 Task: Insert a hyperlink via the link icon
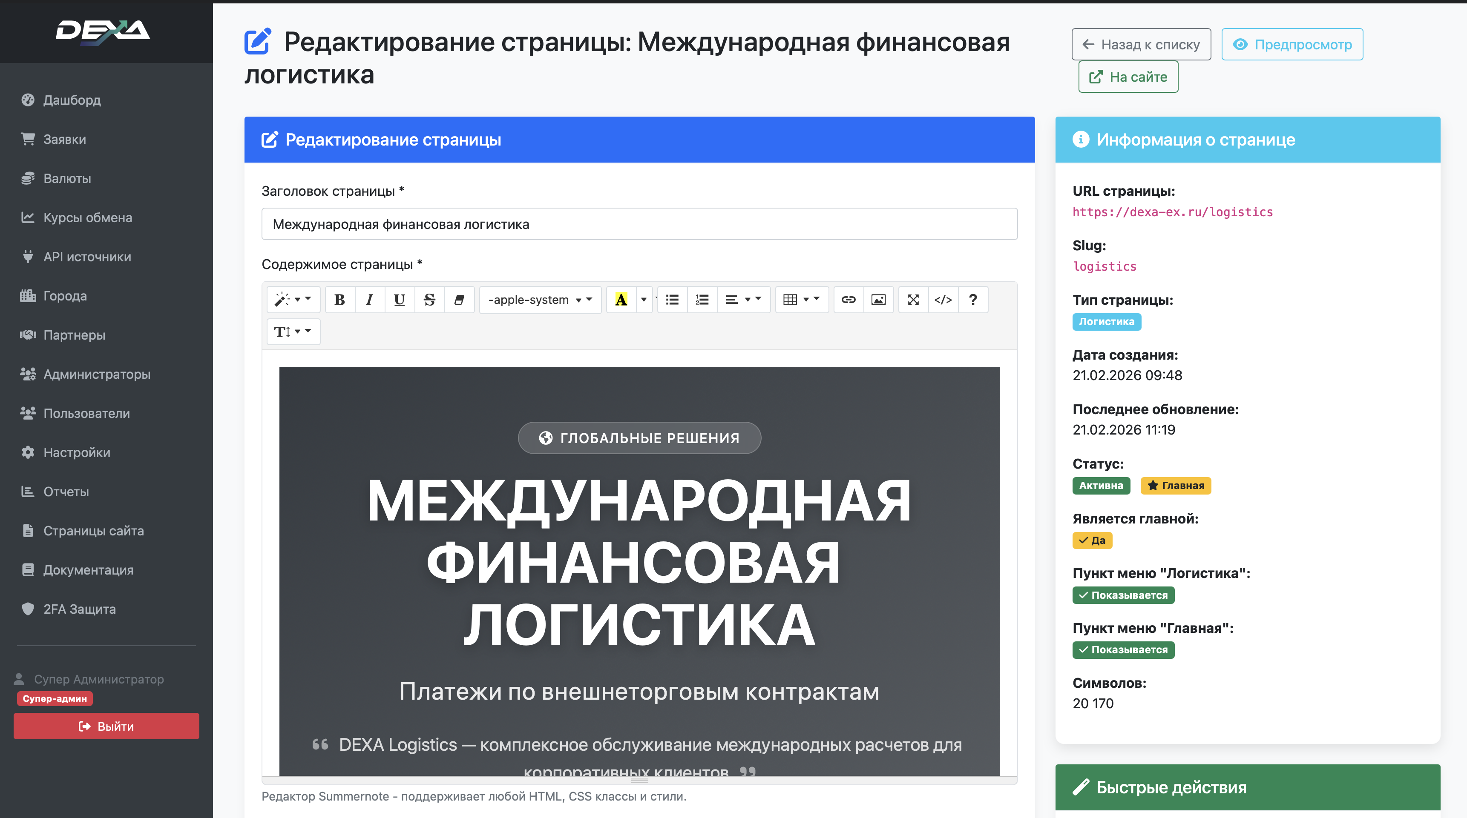pos(849,300)
